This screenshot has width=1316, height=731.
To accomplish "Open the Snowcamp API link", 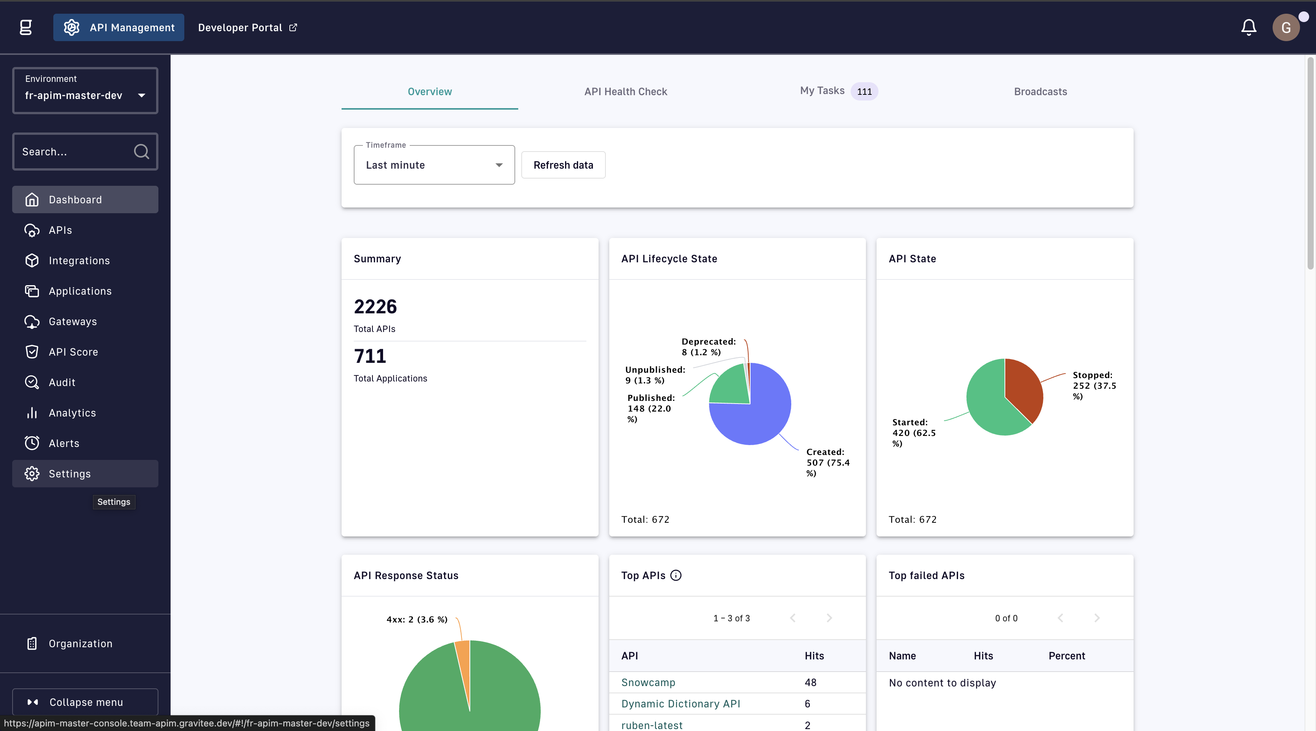I will (648, 683).
